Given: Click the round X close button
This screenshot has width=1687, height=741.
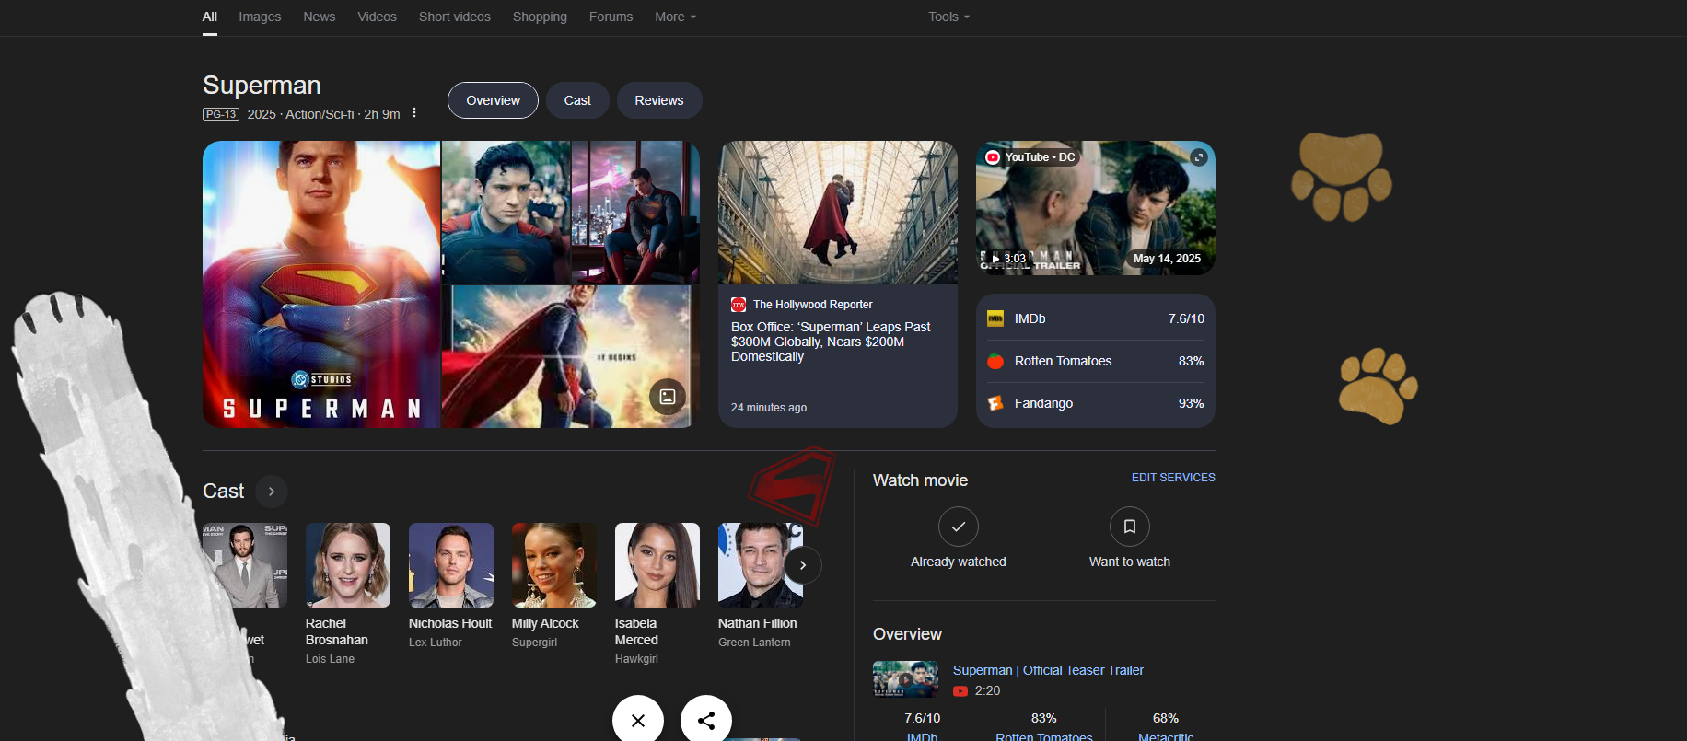Looking at the screenshot, I should pos(638,720).
